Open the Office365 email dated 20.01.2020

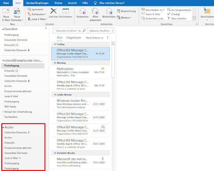pos(80,144)
